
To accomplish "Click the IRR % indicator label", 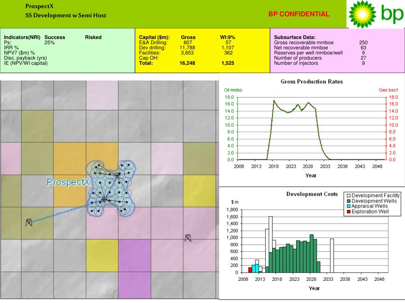I will pos(11,48).
